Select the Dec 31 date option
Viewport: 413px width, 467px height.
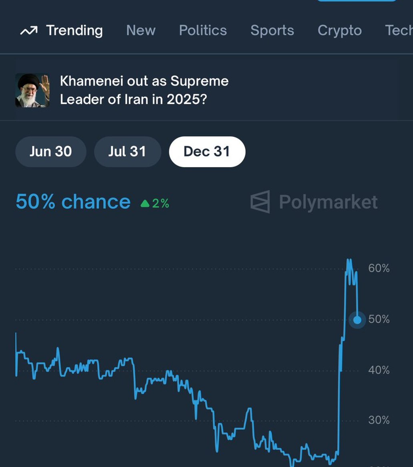(x=207, y=152)
